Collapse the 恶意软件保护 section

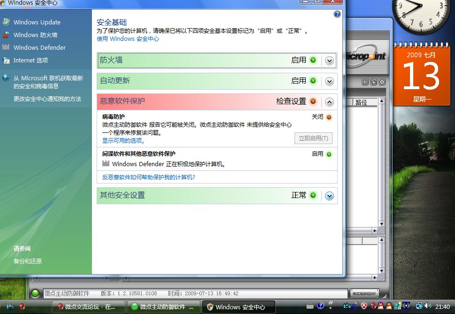pos(329,102)
